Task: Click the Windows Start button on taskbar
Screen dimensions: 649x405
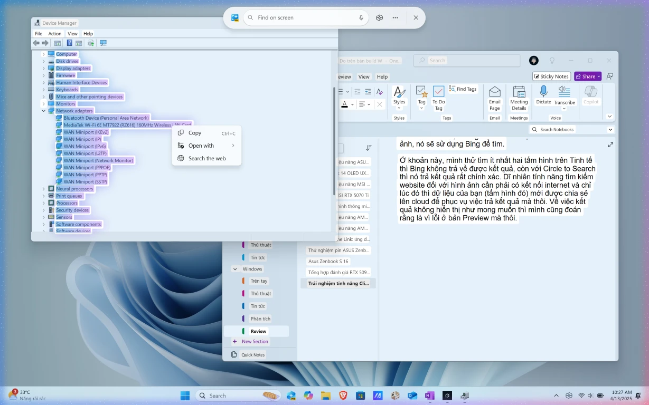Action: [x=185, y=396]
